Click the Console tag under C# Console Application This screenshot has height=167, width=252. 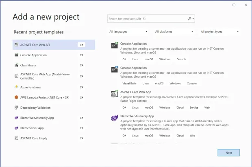(x=181, y=59)
